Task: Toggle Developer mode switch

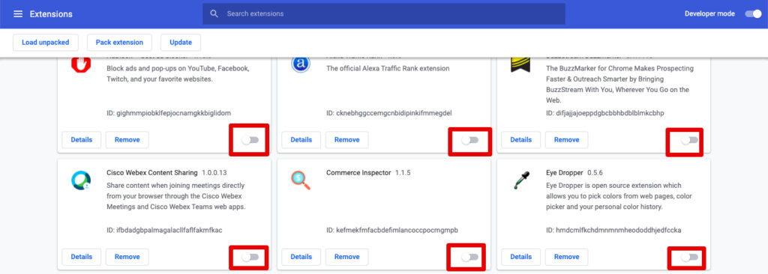Action: coord(753,13)
